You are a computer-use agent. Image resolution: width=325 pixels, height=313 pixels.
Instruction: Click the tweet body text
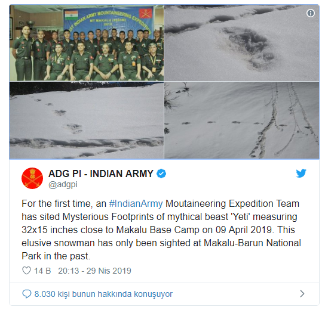point(161,230)
